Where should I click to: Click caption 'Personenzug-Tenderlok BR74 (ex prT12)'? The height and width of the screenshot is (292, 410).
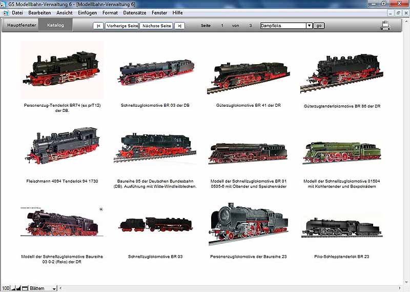point(62,105)
